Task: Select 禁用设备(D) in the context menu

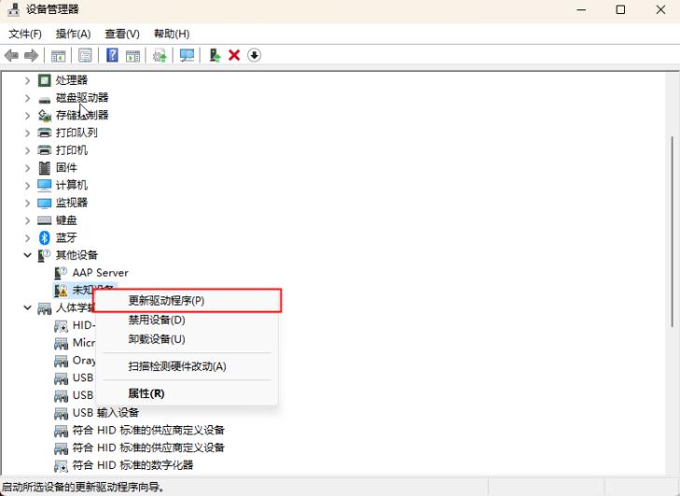Action: pyautogui.click(x=157, y=321)
